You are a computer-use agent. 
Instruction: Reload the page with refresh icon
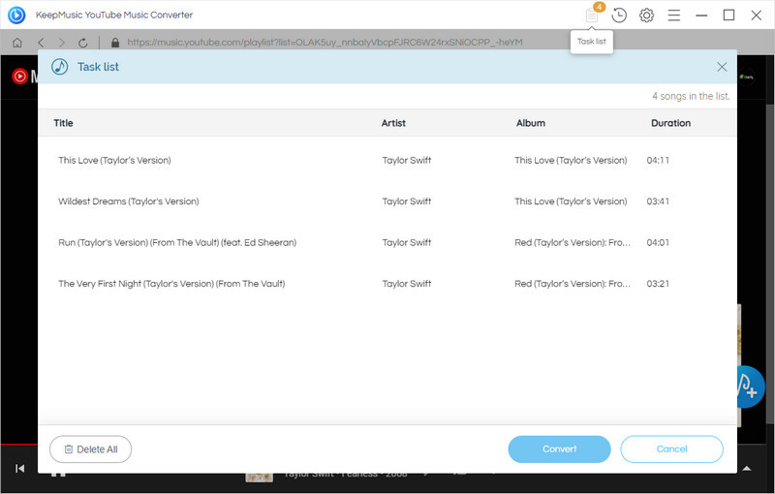coord(83,43)
